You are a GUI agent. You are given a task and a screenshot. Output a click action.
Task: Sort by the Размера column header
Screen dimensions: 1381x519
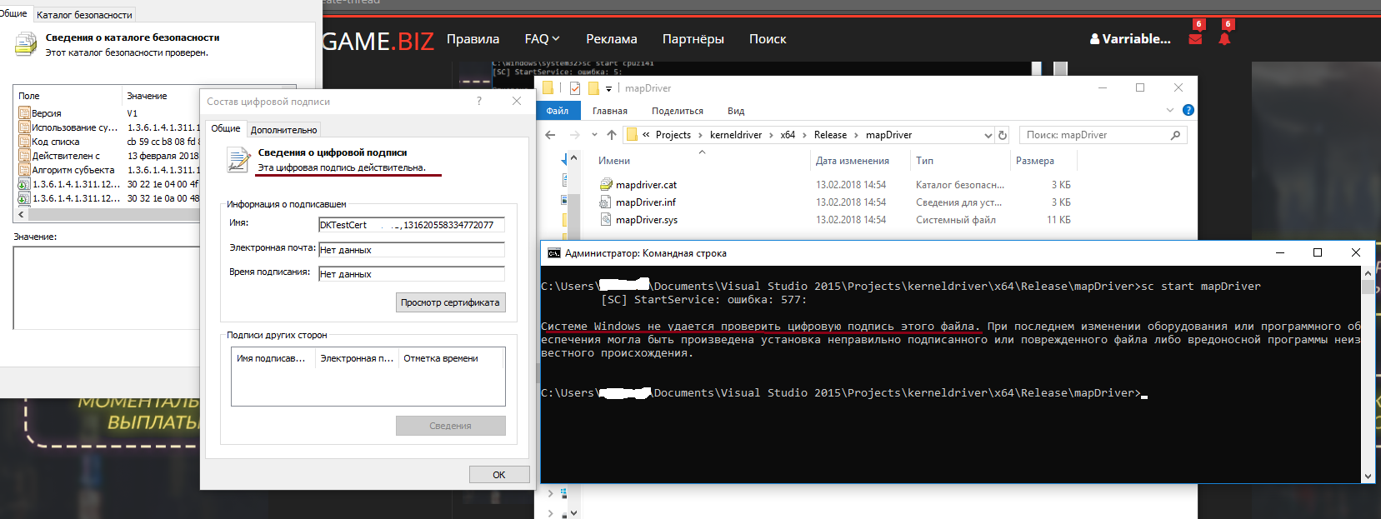[x=1034, y=161]
